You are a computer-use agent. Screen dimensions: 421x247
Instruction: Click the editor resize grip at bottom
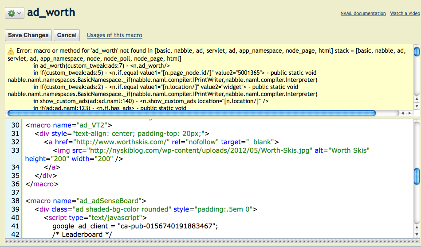tap(210, 241)
